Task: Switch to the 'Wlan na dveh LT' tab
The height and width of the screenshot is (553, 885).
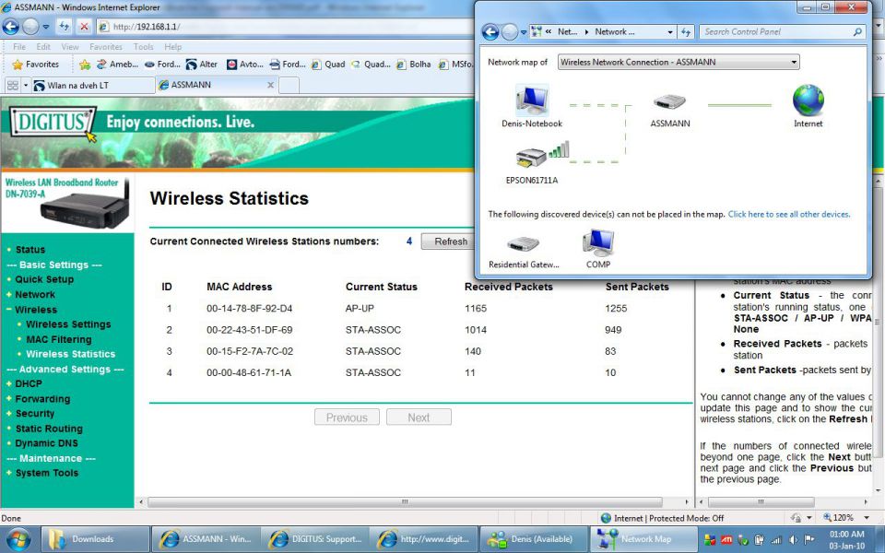Action: [x=93, y=85]
